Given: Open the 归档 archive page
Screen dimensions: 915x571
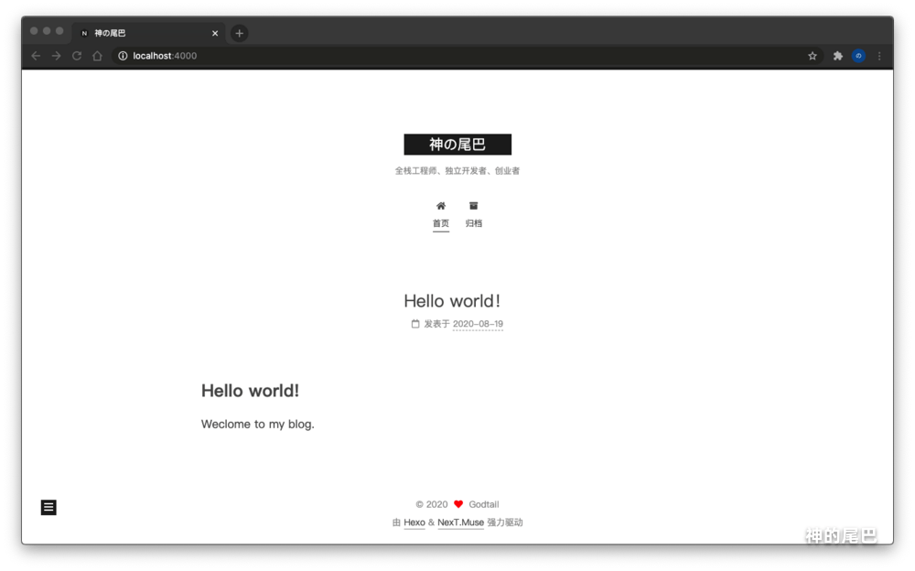Looking at the screenshot, I should (x=473, y=215).
